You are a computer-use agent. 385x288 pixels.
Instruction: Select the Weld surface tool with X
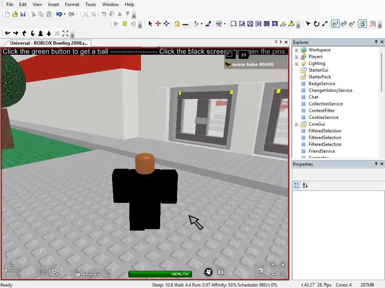(x=250, y=24)
